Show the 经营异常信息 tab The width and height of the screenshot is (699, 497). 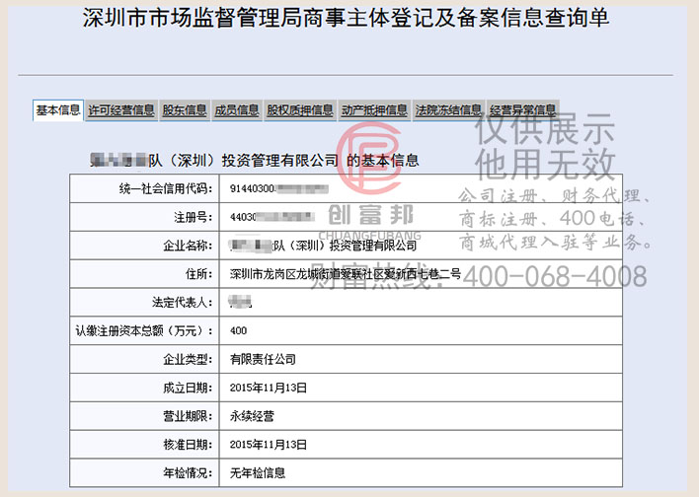tap(522, 110)
